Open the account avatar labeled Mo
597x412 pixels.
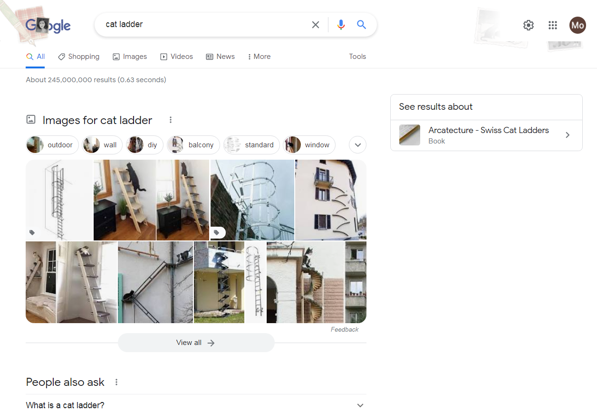point(578,25)
